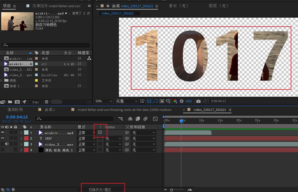Click the Composition Mini-Flowchart icon

120,119
